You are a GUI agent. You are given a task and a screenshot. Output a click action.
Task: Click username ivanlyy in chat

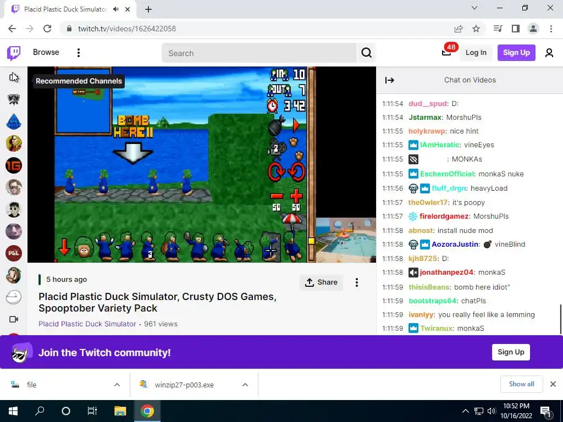point(421,315)
